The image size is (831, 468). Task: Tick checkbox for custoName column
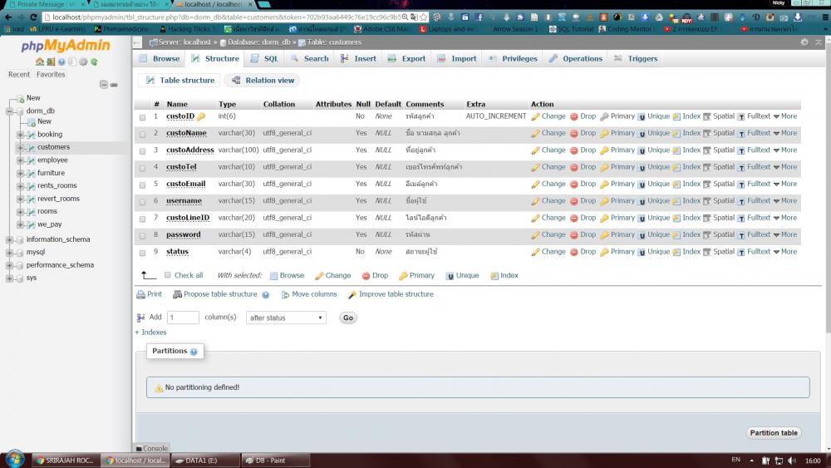pos(143,134)
